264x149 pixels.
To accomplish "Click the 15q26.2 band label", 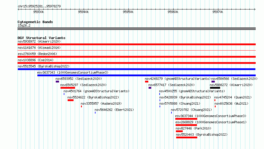I will click(x=24, y=25).
